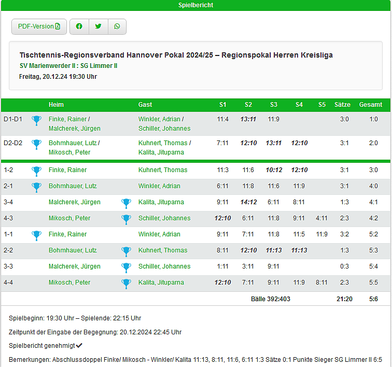Open Malcherek, Jürgen in D1-D1 row
The height and width of the screenshot is (367, 392).
(75, 129)
